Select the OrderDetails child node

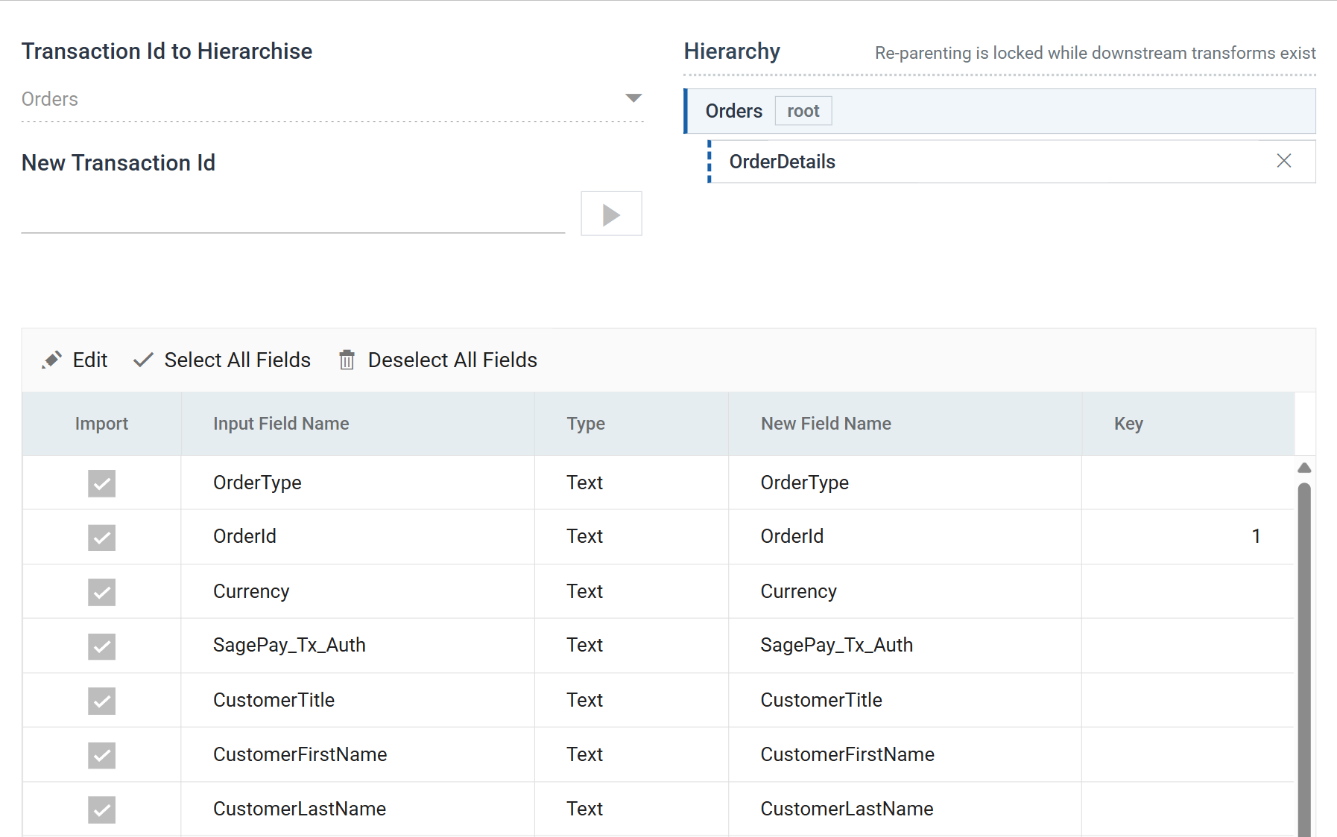(x=1011, y=162)
